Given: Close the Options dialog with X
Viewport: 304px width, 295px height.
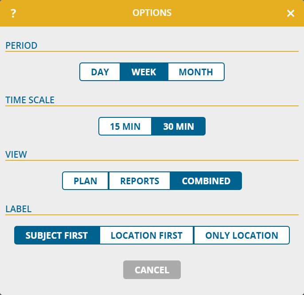Looking at the screenshot, I should 291,13.
